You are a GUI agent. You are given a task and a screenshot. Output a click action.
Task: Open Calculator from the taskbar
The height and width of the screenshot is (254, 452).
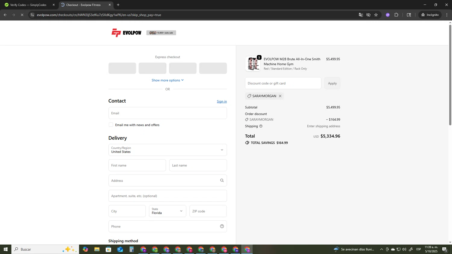pyautogui.click(x=132, y=249)
